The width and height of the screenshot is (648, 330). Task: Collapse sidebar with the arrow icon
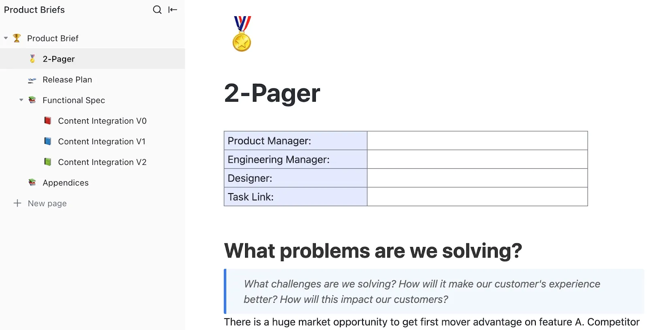[173, 10]
